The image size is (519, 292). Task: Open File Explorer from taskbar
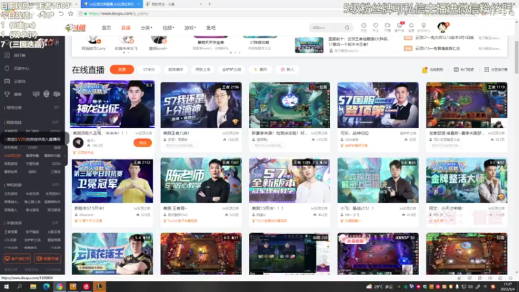click(33, 287)
